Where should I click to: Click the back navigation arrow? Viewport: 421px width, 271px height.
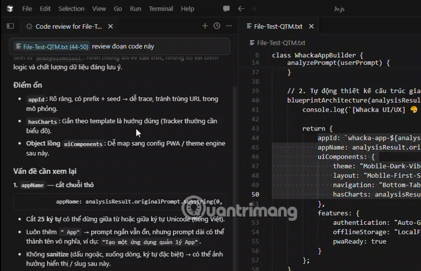[241, 8]
